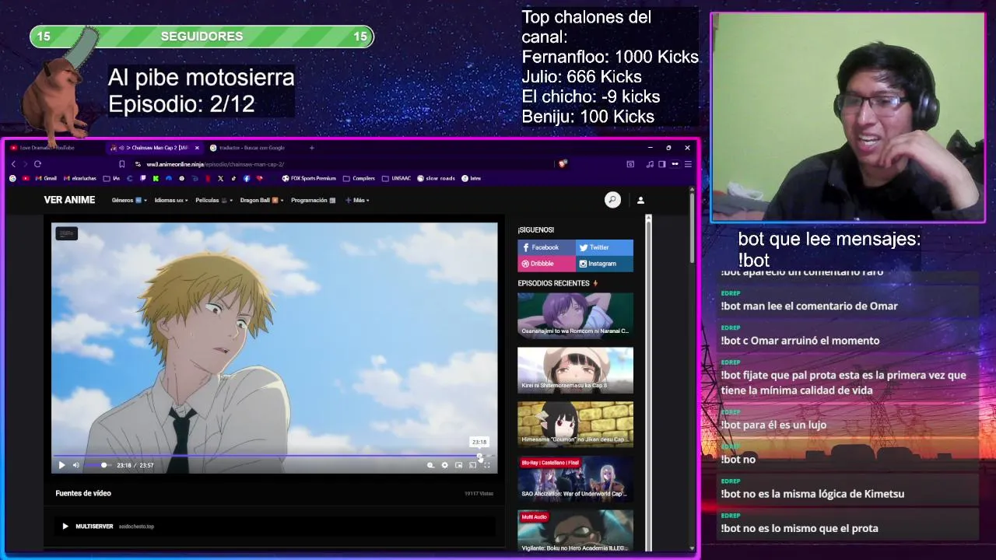Close the Chainsaw Man Cap 2 tab
This screenshot has height=560, width=996.
click(197, 148)
